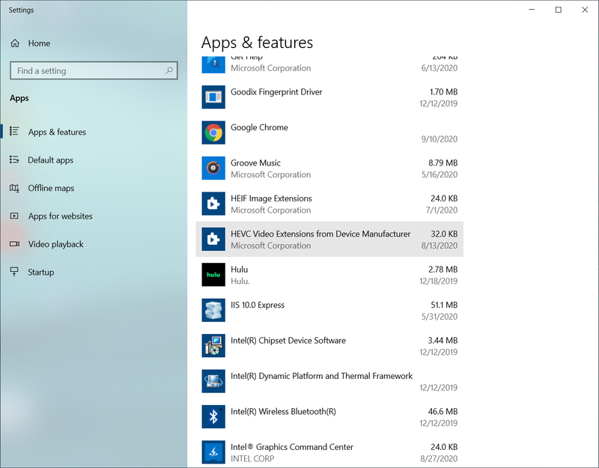This screenshot has width=599, height=468.
Task: Return to Settings Home
Action: [x=38, y=43]
